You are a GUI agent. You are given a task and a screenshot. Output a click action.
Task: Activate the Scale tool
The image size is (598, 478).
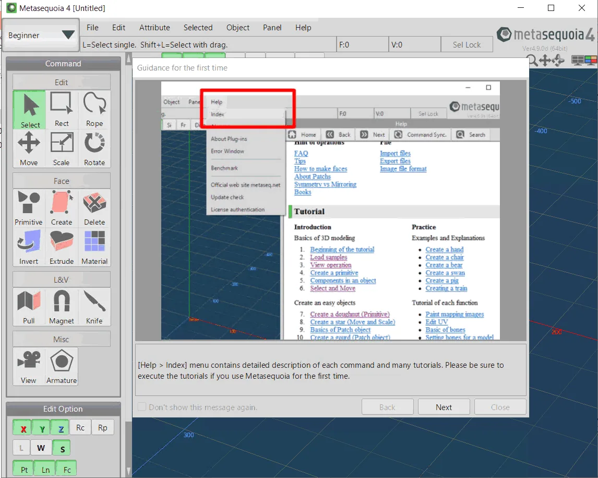62,148
